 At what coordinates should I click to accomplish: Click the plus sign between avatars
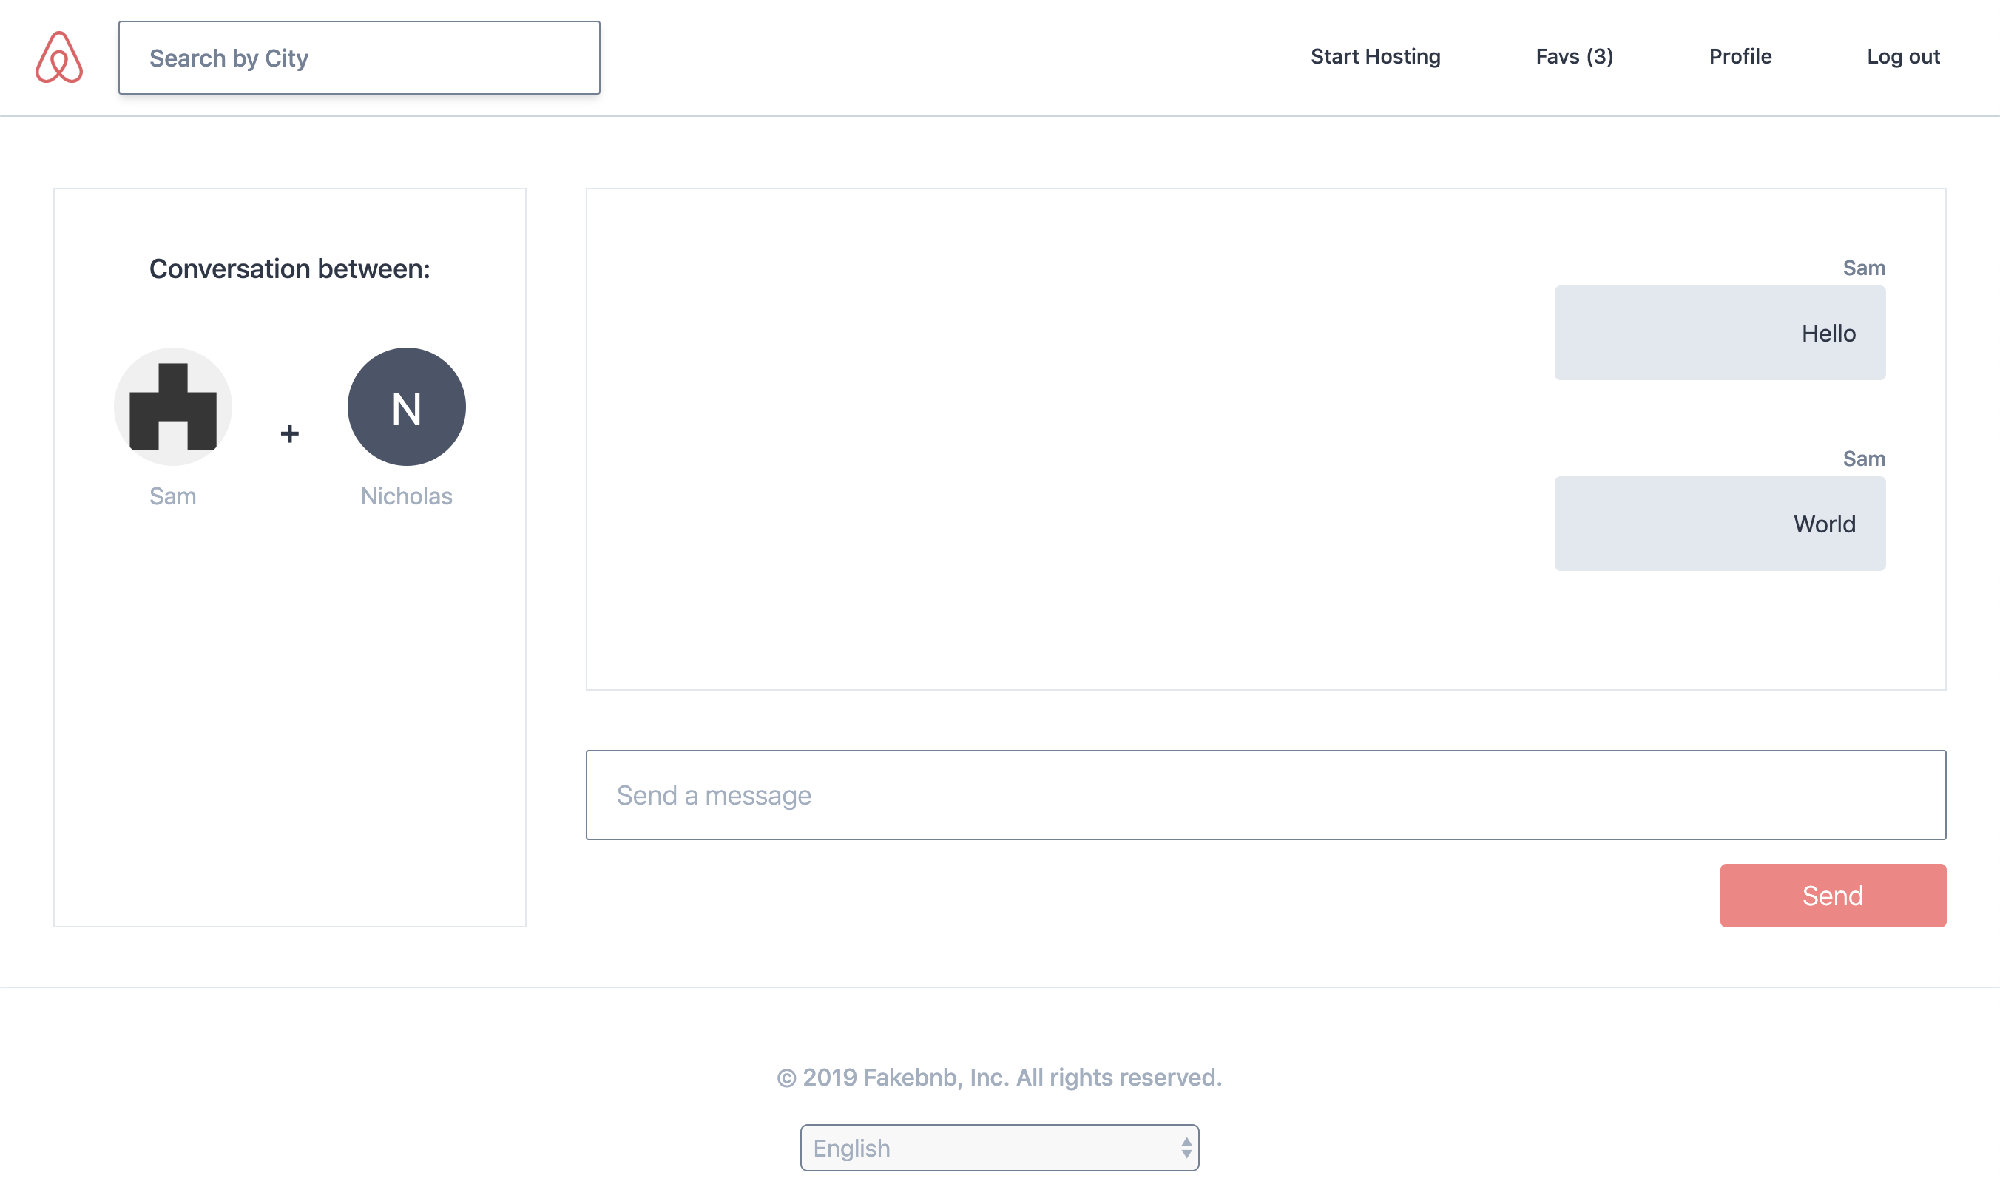[x=290, y=434]
